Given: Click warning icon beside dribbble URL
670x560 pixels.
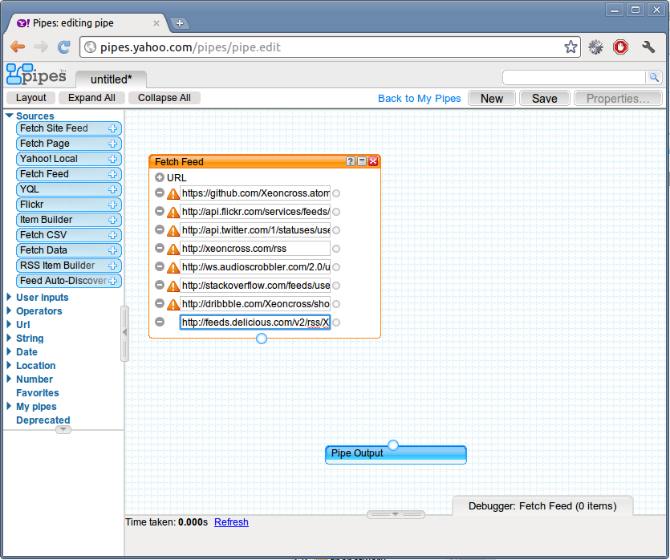Looking at the screenshot, I should click(x=173, y=305).
